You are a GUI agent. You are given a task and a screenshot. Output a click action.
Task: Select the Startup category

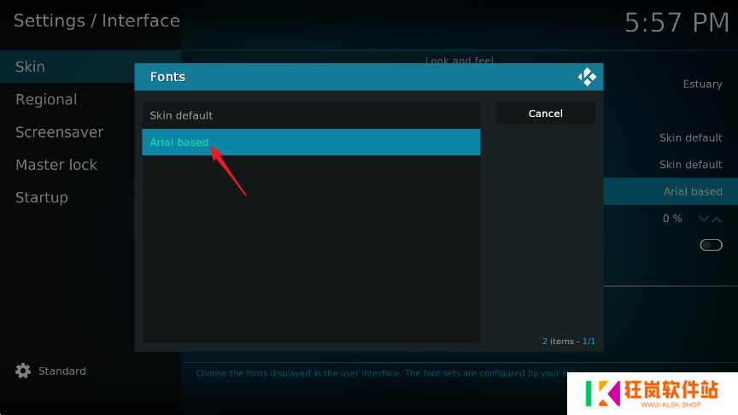pyautogui.click(x=41, y=197)
